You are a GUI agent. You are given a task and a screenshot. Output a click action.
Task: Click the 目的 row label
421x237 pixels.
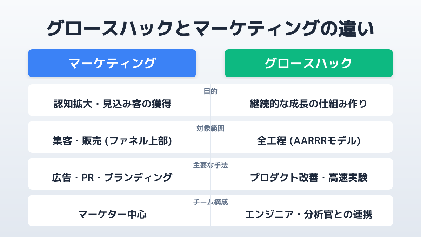[x=210, y=92]
